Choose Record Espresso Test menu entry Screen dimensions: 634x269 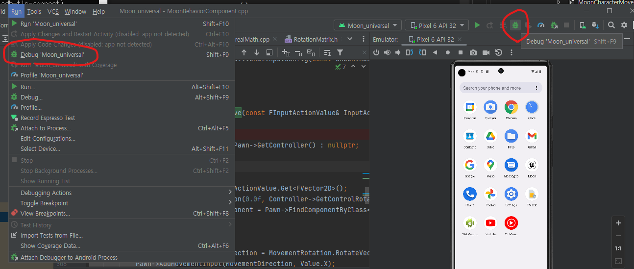tap(122, 118)
